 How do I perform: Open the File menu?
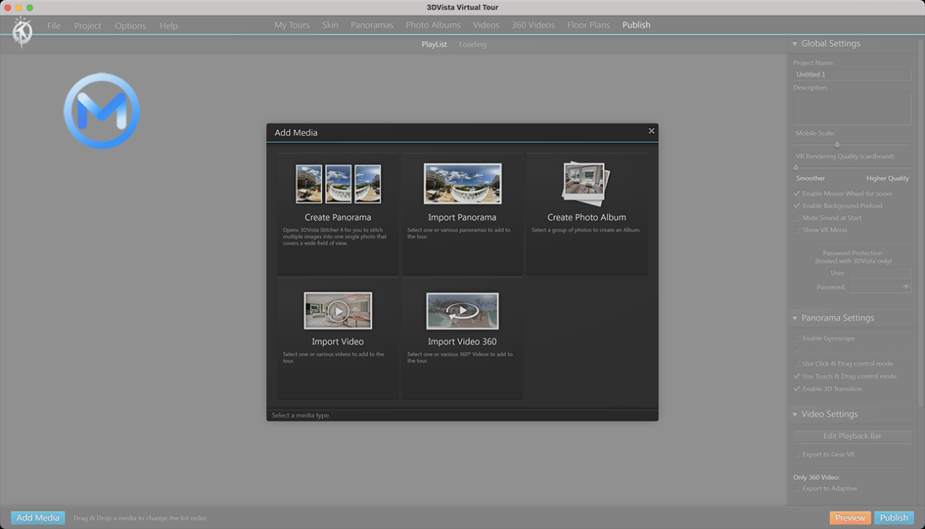[x=54, y=25]
